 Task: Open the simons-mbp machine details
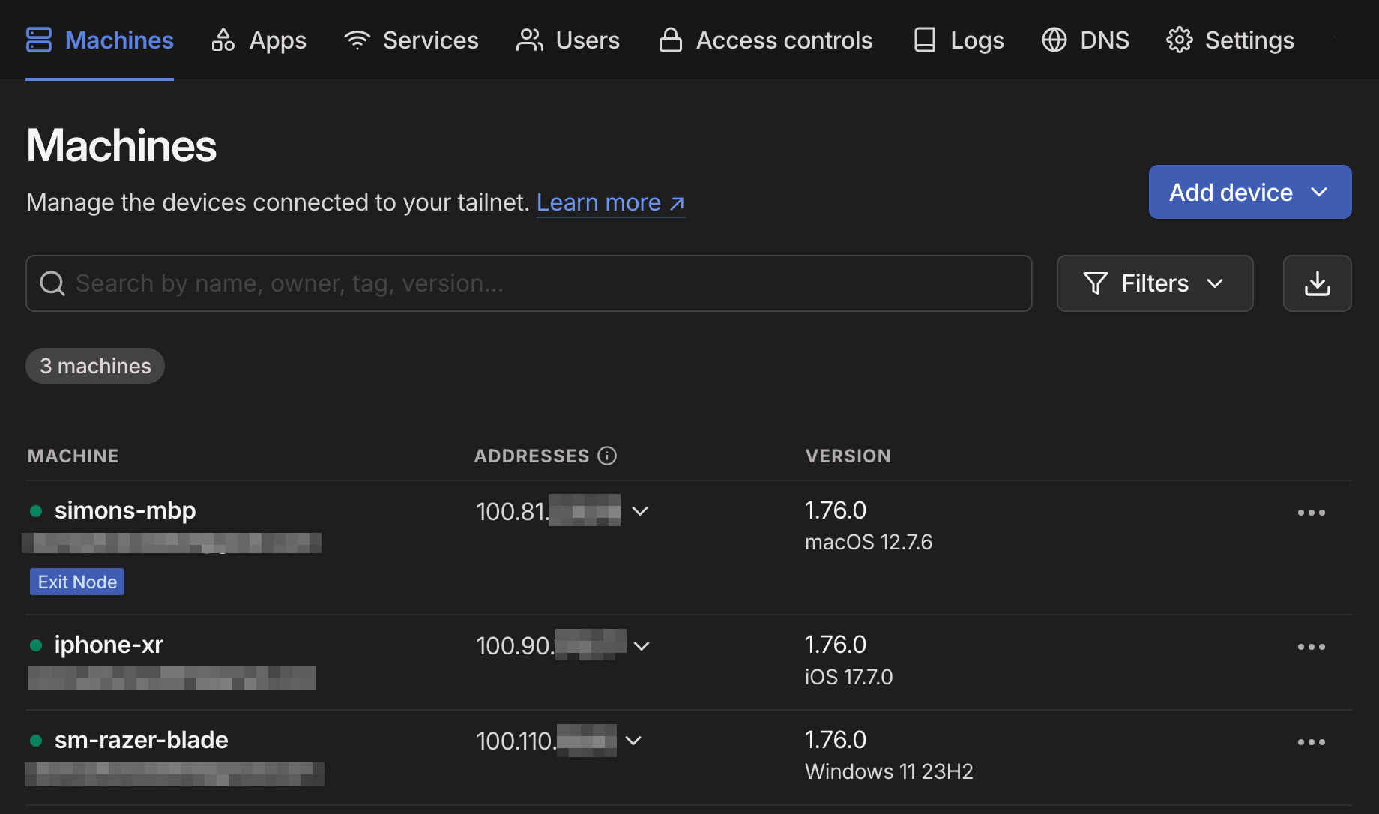click(x=125, y=510)
